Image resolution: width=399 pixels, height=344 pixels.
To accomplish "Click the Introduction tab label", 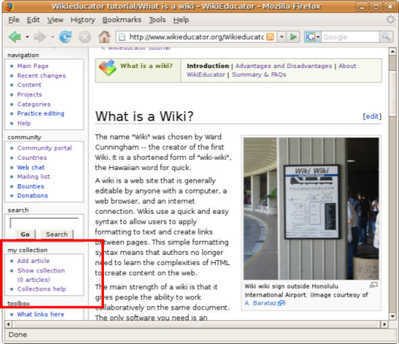I will (208, 66).
